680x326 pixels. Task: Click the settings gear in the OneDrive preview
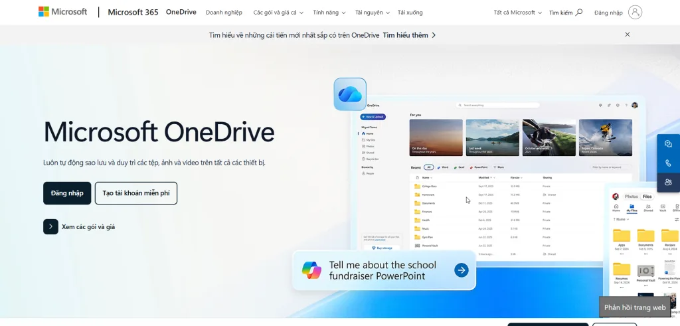(618, 106)
